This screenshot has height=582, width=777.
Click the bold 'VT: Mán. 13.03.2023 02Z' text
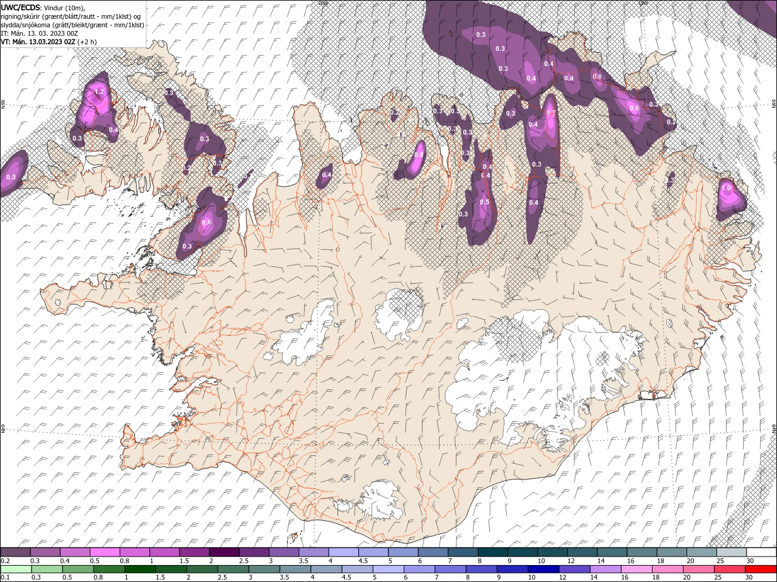click(x=38, y=42)
